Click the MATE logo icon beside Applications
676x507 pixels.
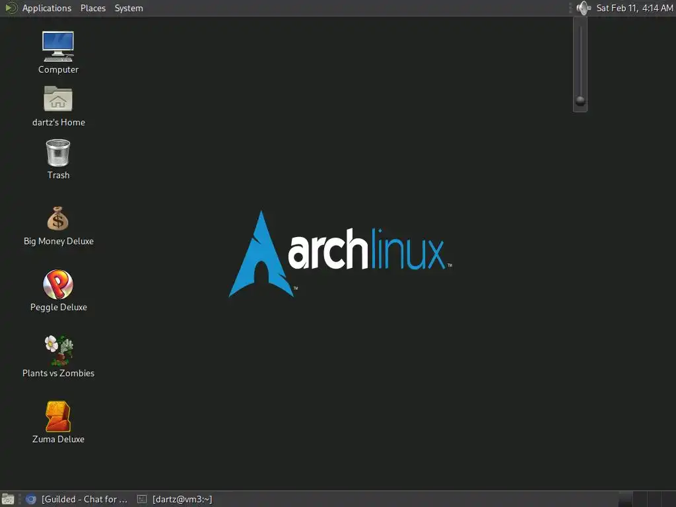[11, 8]
